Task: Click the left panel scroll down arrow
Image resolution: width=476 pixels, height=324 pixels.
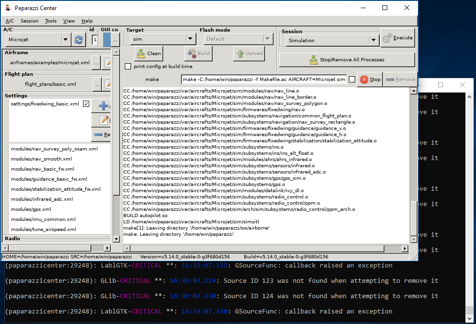Action: click(116, 239)
